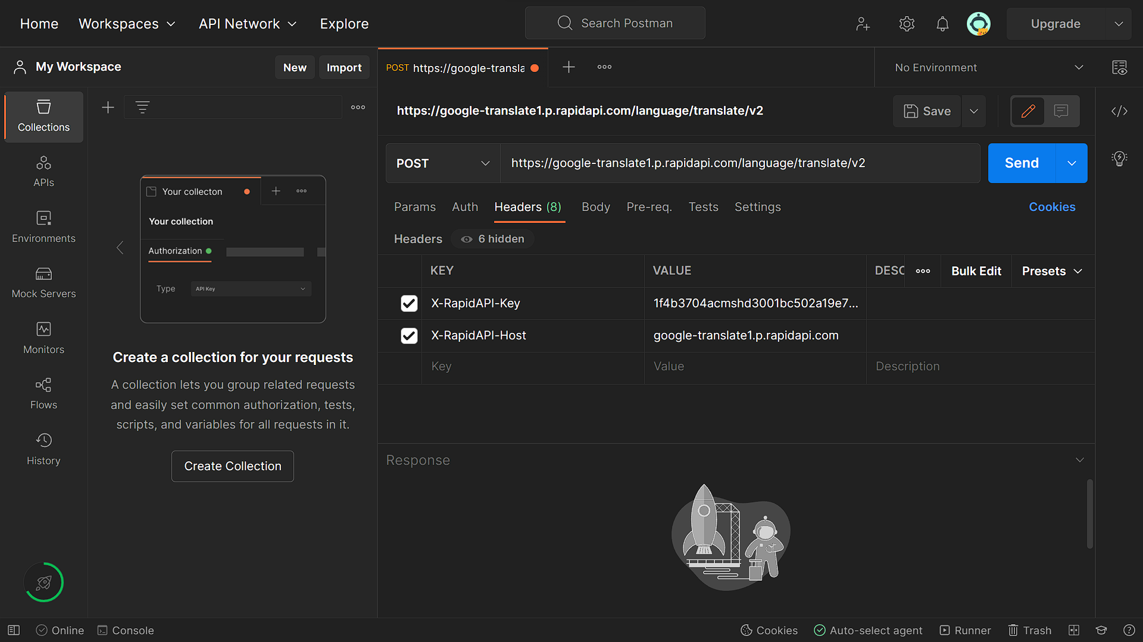Click the Import button
The height and width of the screenshot is (642, 1143).
(344, 67)
